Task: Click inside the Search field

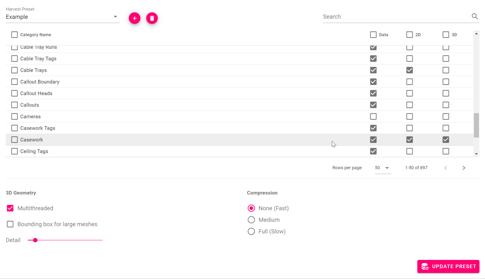Action: [x=379, y=17]
